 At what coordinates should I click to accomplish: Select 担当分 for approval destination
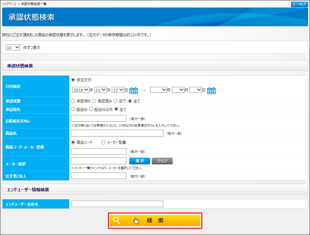click(x=73, y=109)
